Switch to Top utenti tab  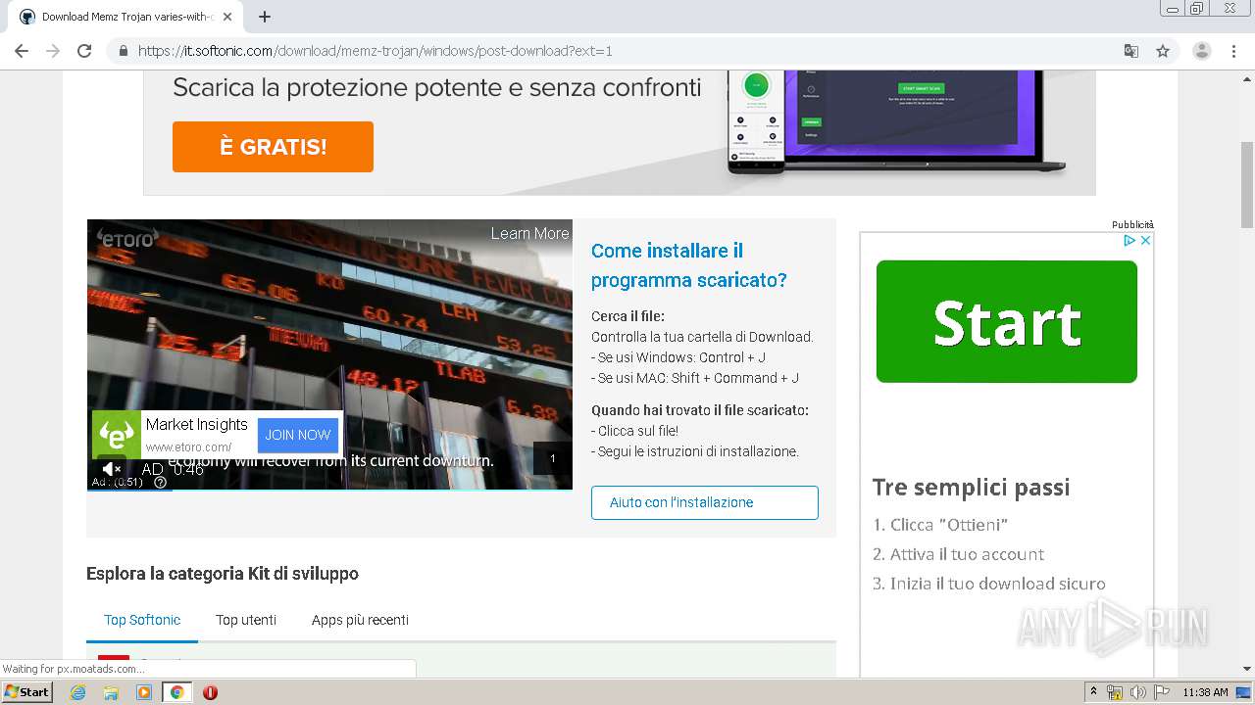click(x=246, y=620)
